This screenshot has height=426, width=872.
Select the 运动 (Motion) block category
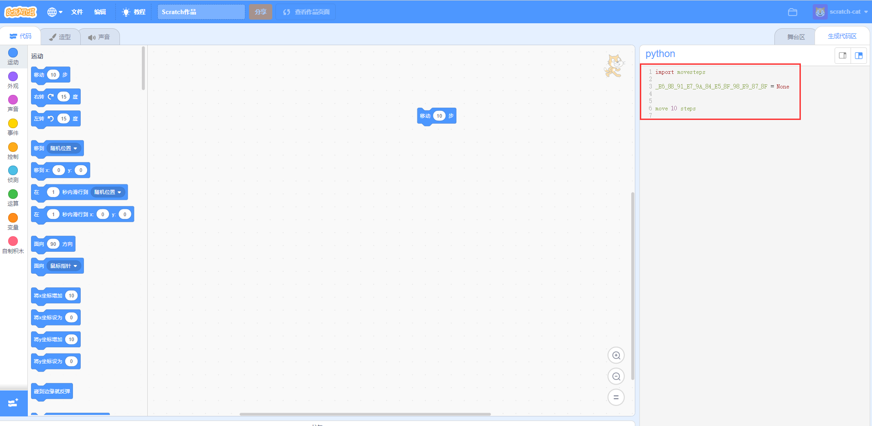click(13, 56)
